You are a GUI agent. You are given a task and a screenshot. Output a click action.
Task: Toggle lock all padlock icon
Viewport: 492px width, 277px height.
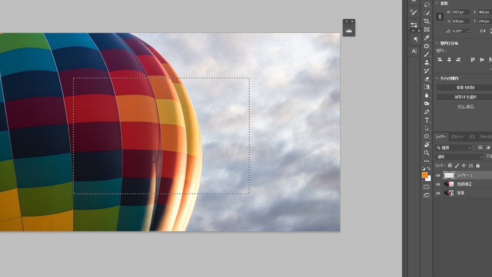tap(478, 165)
